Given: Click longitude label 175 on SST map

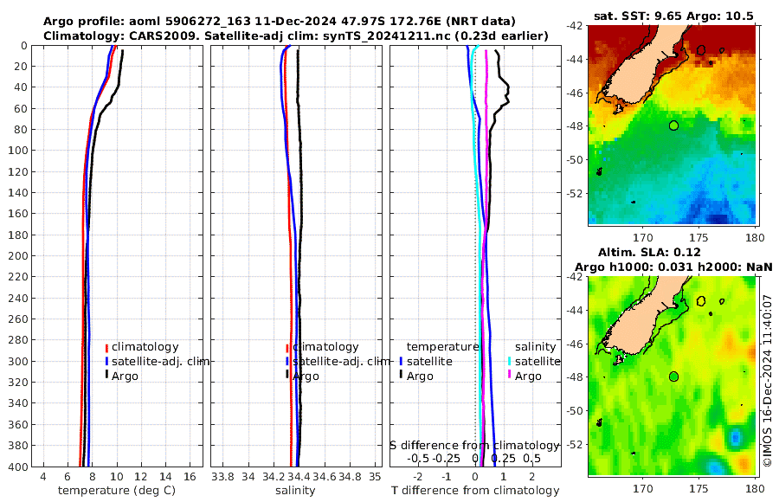Looking at the screenshot, I should [699, 237].
